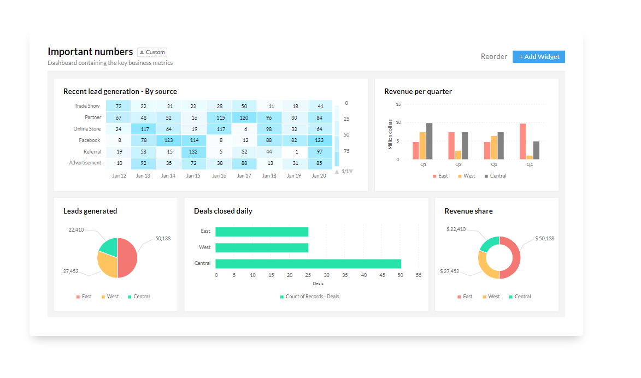
Task: Click the heatmap color scale bar
Action: (337, 135)
